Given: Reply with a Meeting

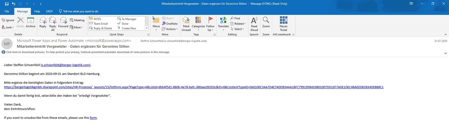Looking at the screenshot, I should (x=77, y=20).
